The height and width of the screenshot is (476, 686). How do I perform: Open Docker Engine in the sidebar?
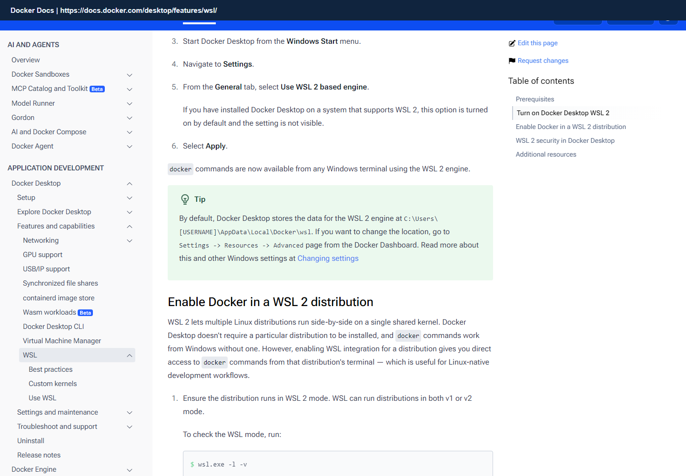tap(34, 469)
